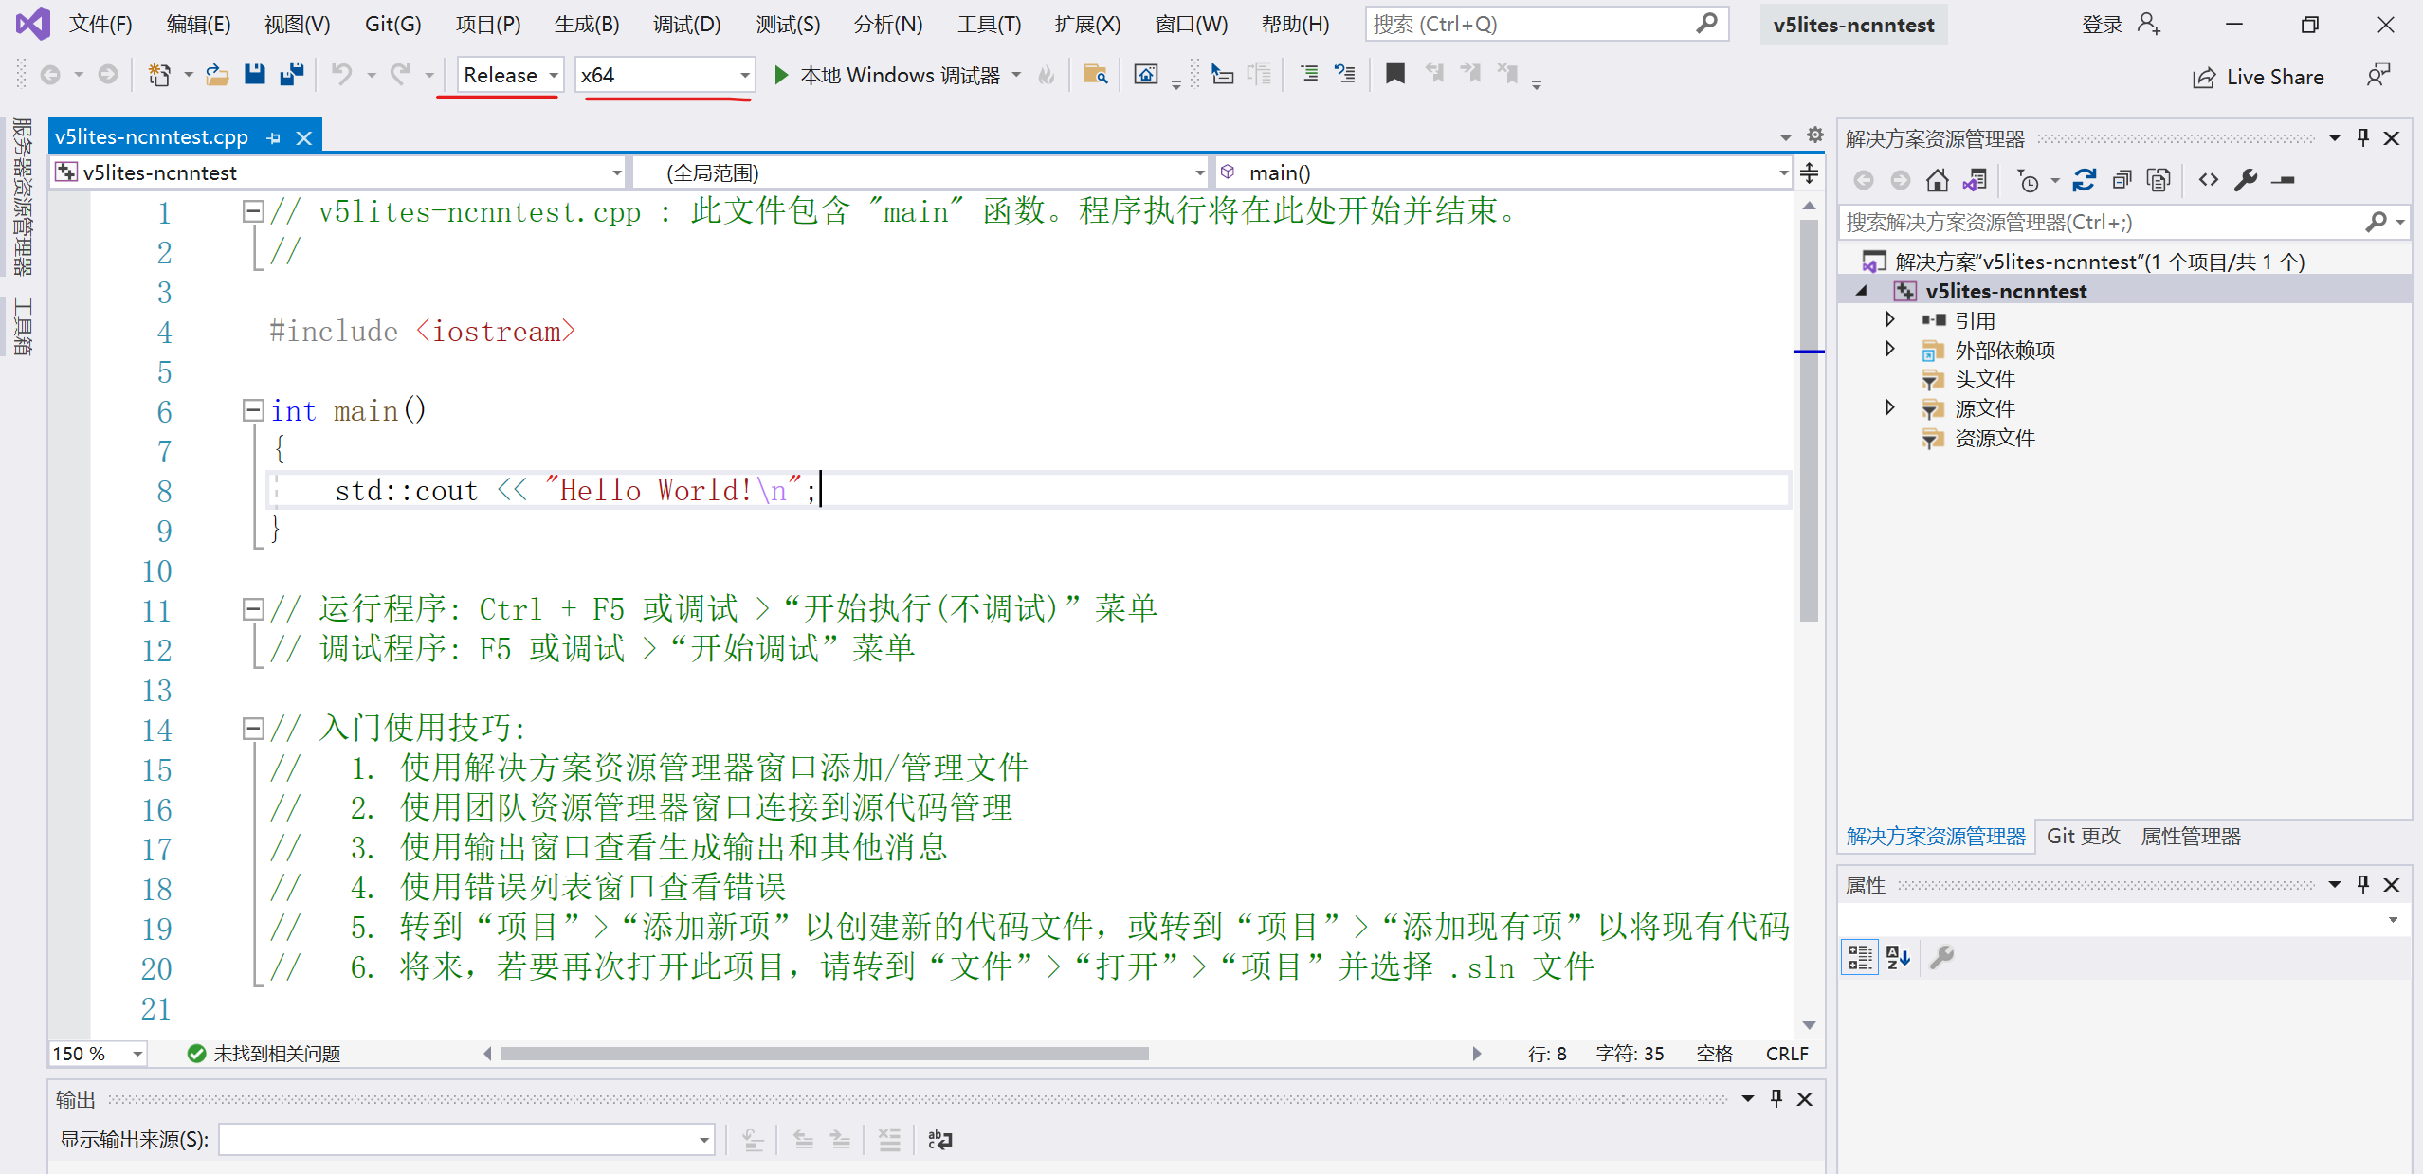Click the editor horizontal scrollbar thumb
The image size is (2423, 1174).
[825, 1054]
